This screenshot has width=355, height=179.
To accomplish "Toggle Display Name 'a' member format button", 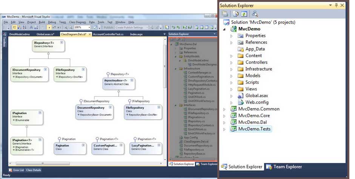I will pos(49,28).
